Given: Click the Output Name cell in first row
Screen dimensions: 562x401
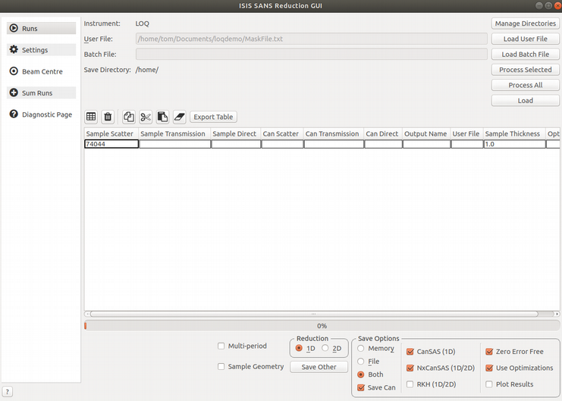Looking at the screenshot, I should 426,144.
